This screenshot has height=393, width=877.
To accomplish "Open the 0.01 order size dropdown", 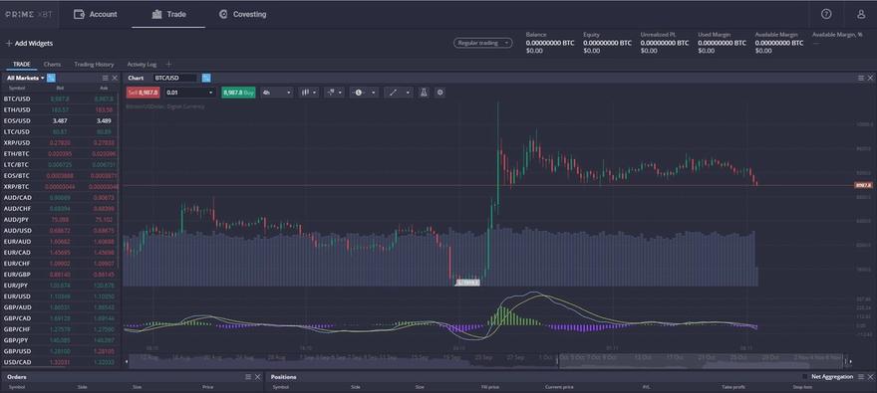I will (x=190, y=93).
